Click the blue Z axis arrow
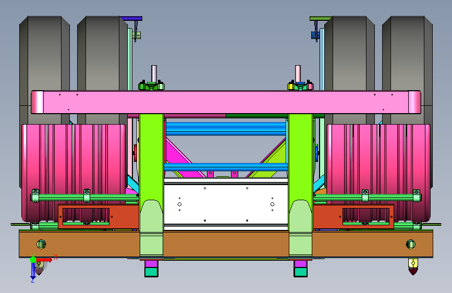 pos(32,272)
